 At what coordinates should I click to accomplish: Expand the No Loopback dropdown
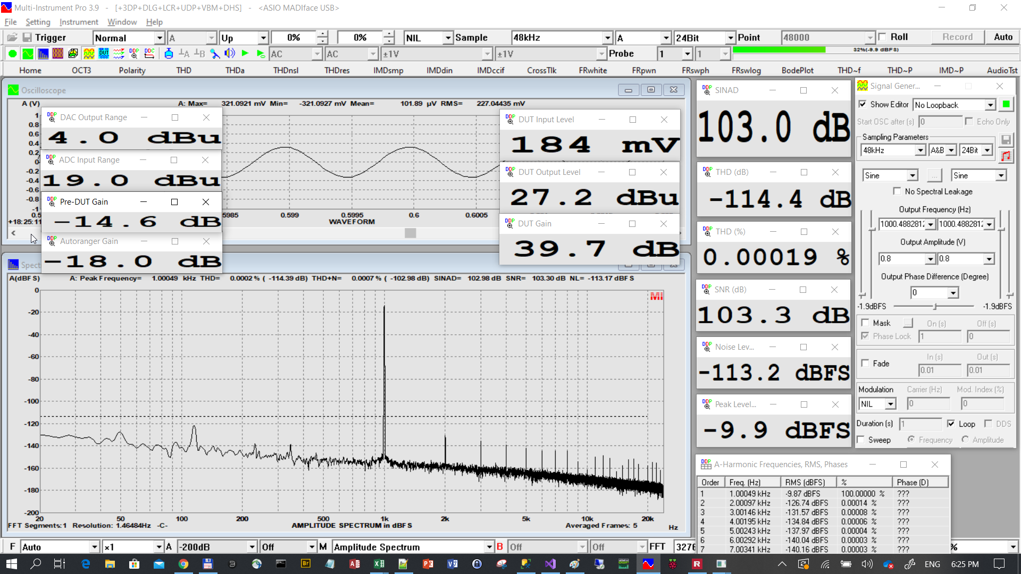coord(990,105)
